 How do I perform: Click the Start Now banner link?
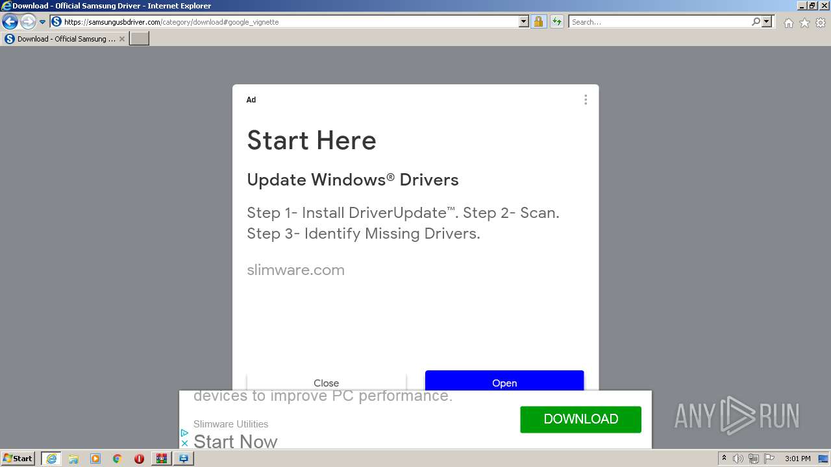[x=236, y=441]
